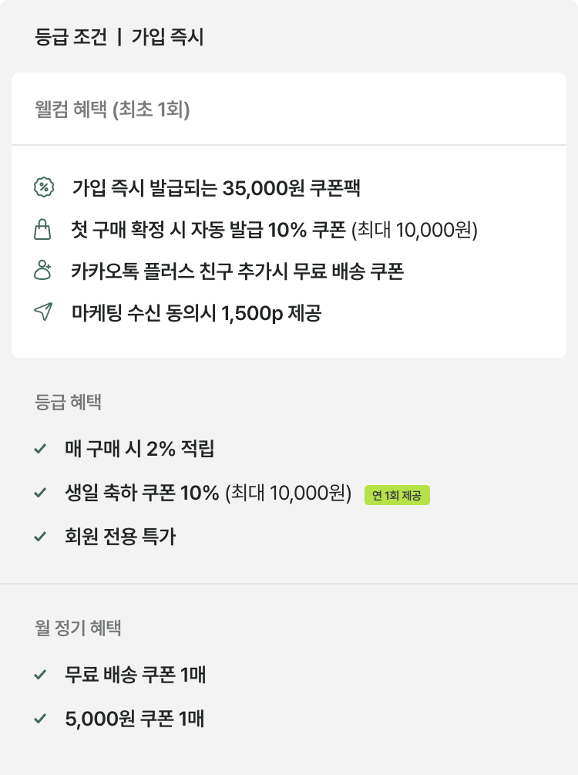
Task: Click the 웰컴 혜택 (최초 1회) header
Action: coord(113,110)
